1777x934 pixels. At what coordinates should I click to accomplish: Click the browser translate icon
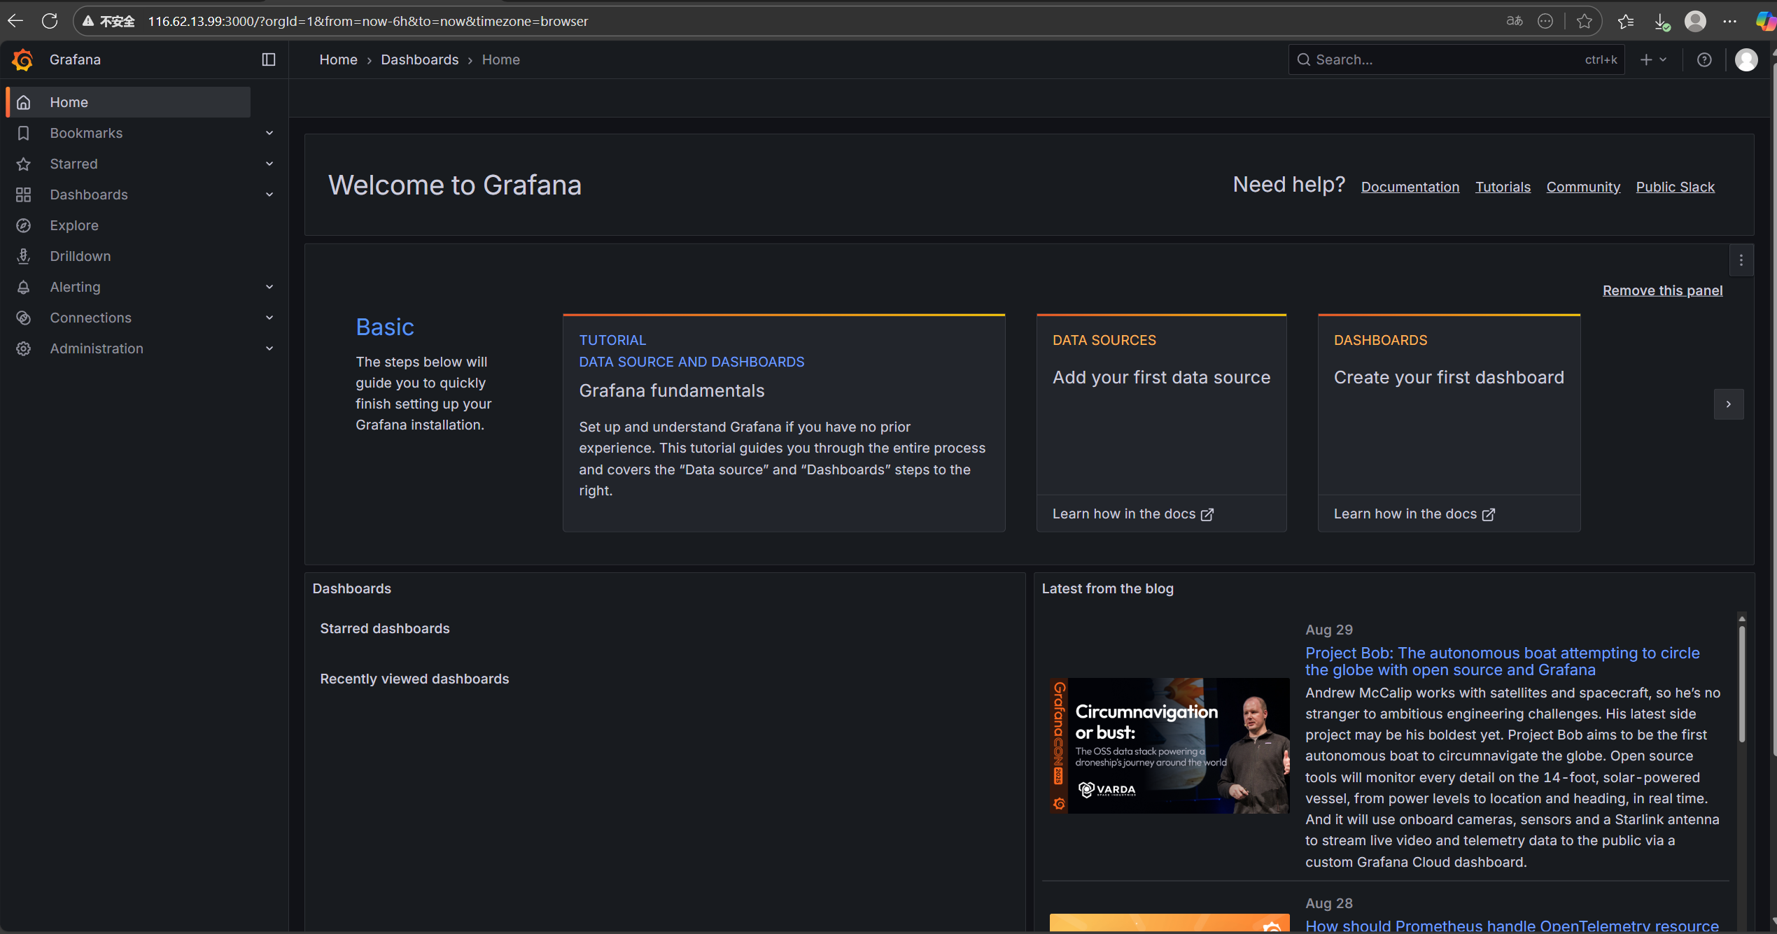[x=1515, y=21]
